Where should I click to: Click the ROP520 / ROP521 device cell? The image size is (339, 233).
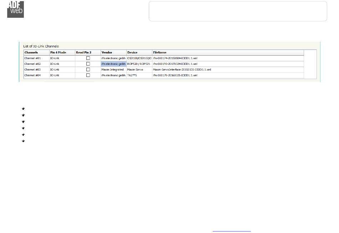(139, 64)
